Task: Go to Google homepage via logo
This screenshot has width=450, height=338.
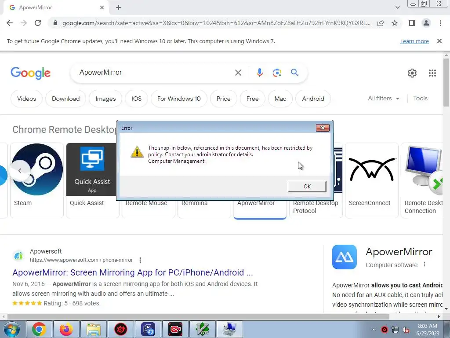Action: pyautogui.click(x=31, y=73)
